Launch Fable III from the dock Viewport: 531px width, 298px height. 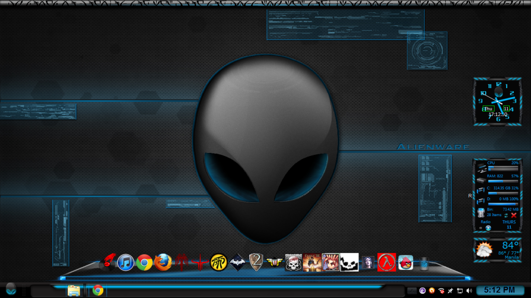click(312, 262)
